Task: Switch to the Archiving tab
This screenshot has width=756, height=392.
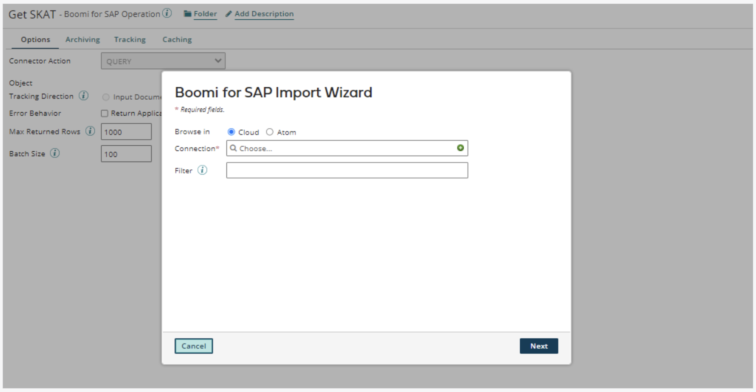Action: pyautogui.click(x=82, y=40)
